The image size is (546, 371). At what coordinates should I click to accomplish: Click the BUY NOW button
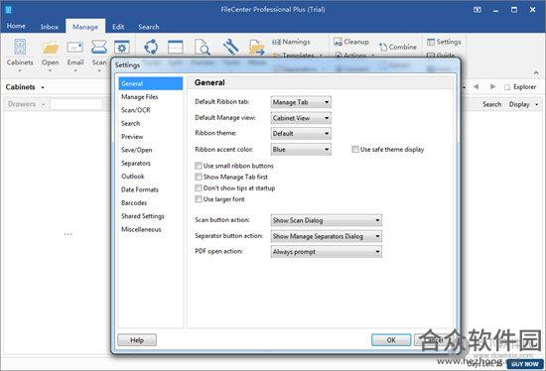coord(525,364)
